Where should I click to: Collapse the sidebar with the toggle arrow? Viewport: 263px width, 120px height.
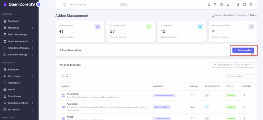pos(39,4)
